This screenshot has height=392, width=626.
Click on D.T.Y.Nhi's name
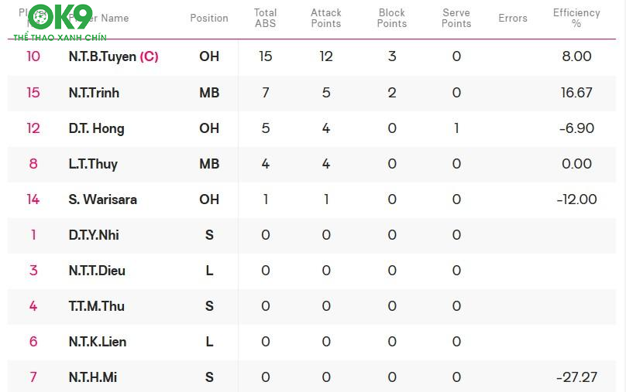click(x=94, y=235)
